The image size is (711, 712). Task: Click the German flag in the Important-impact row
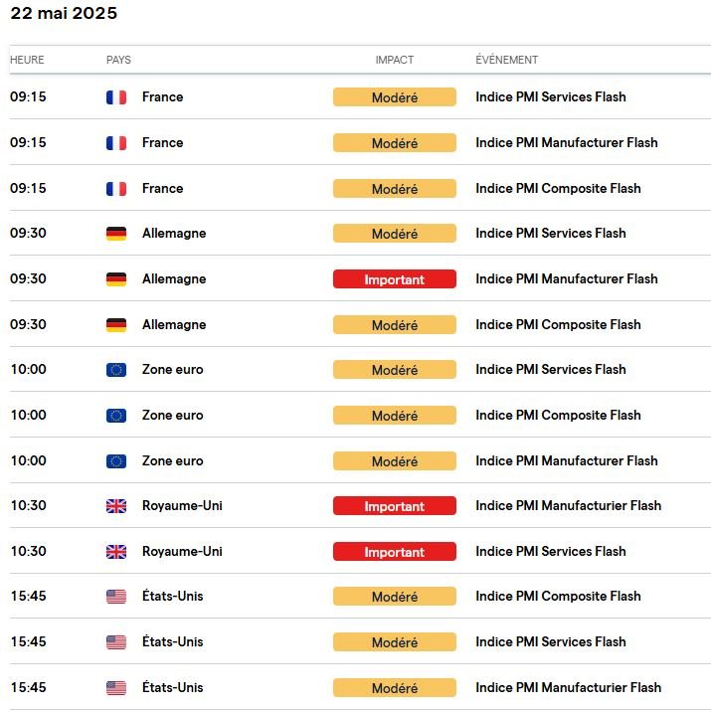tap(116, 279)
